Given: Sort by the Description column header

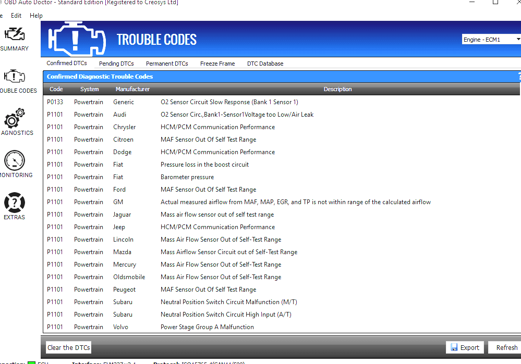Looking at the screenshot, I should tap(337, 89).
